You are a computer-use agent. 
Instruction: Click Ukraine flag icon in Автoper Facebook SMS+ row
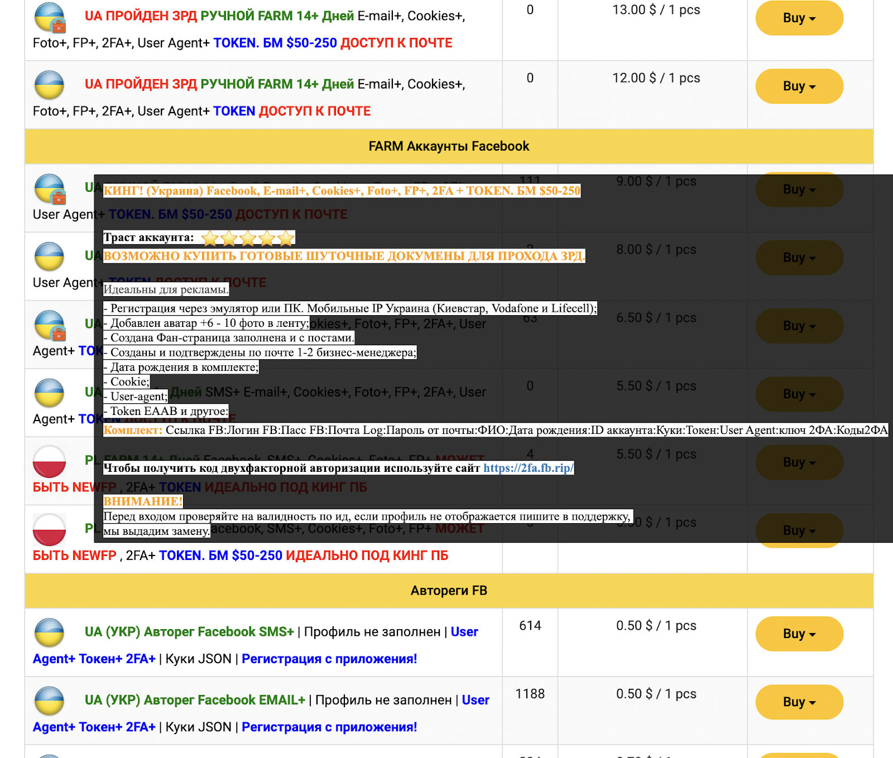(49, 633)
